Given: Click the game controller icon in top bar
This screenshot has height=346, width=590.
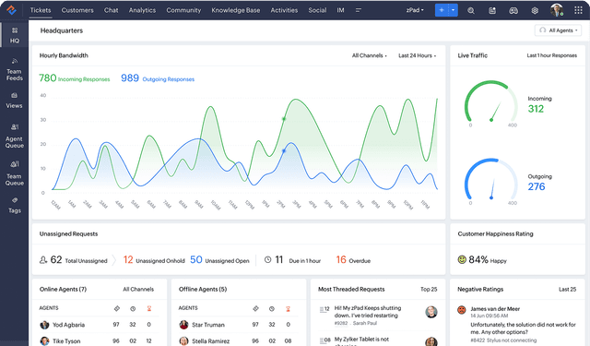Looking at the screenshot, I should (x=513, y=10).
